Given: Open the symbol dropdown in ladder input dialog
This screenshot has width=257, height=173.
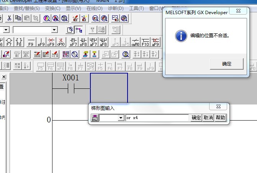Looking at the screenshot, I should [121, 118].
